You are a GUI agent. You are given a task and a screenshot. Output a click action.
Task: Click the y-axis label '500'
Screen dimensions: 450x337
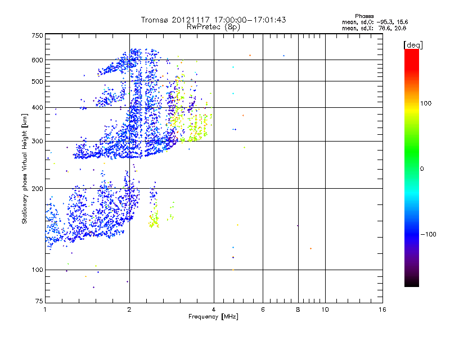click(38, 81)
